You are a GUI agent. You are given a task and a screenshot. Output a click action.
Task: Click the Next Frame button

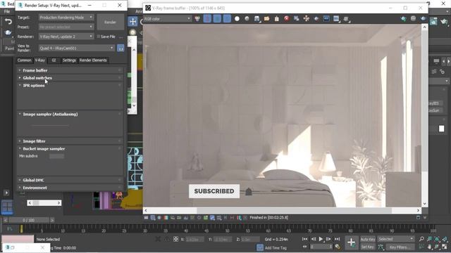point(328,239)
